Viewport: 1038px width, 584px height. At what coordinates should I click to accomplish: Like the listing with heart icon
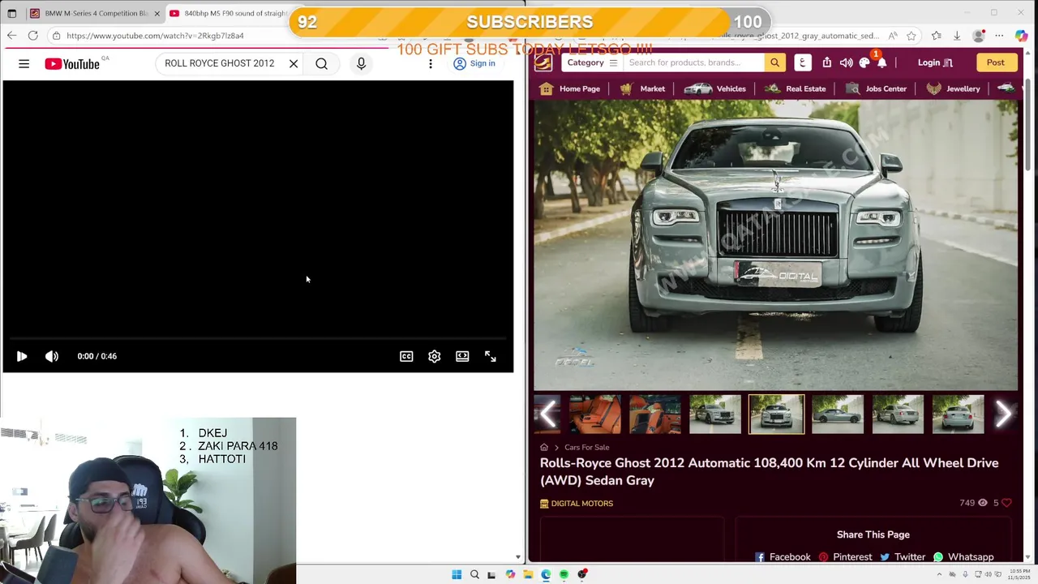(x=1006, y=503)
